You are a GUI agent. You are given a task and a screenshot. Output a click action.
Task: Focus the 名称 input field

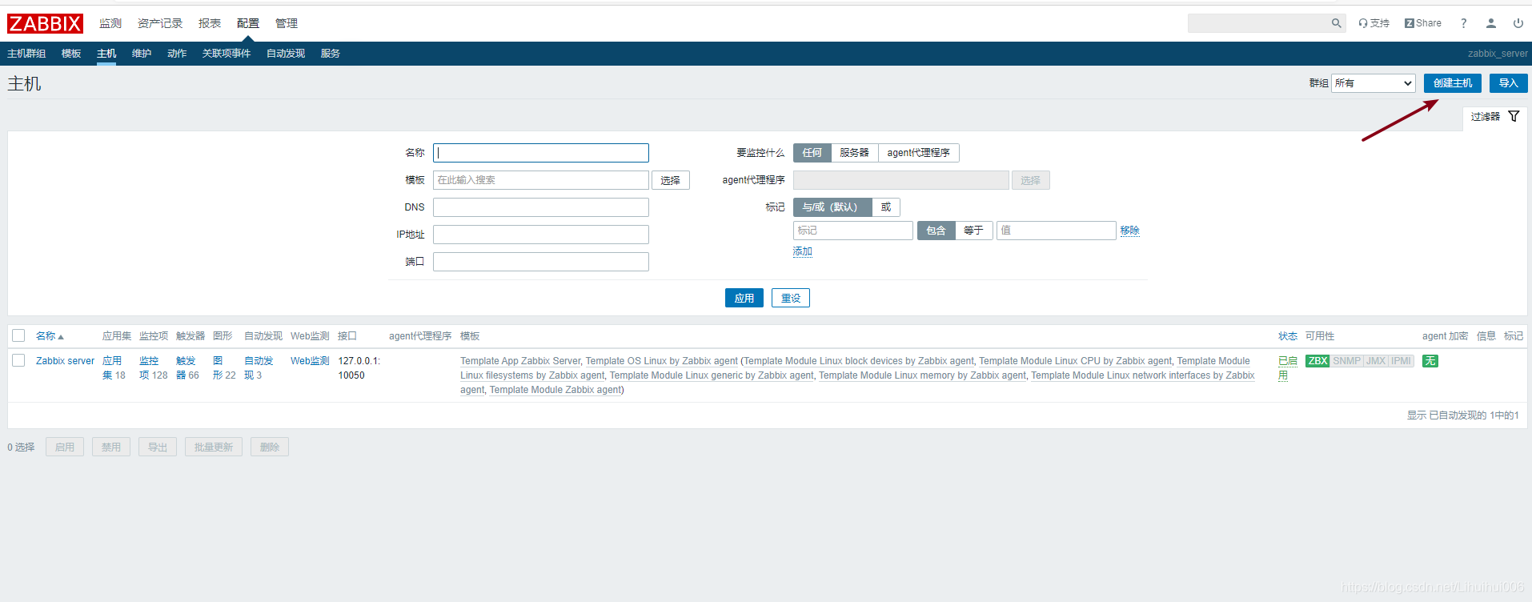click(x=541, y=153)
